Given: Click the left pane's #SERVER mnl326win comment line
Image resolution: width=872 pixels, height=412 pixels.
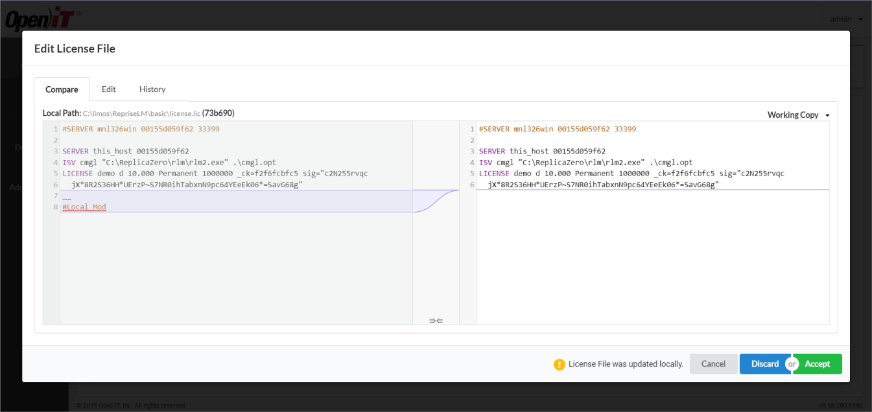Looking at the screenshot, I should tap(141, 129).
